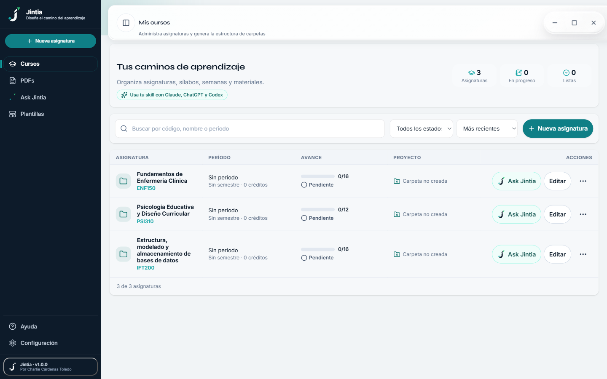Click En progreso stat card
607x379 pixels.
point(522,76)
